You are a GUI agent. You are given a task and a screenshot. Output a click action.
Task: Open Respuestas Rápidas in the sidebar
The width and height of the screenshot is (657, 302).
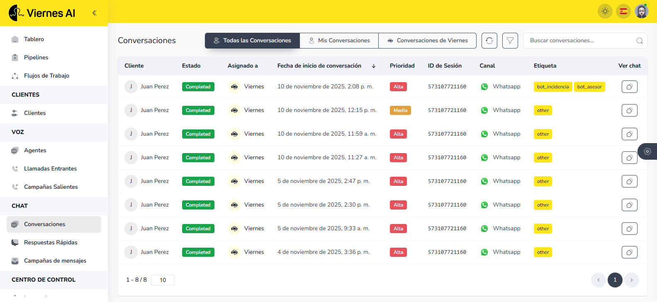pyautogui.click(x=51, y=242)
